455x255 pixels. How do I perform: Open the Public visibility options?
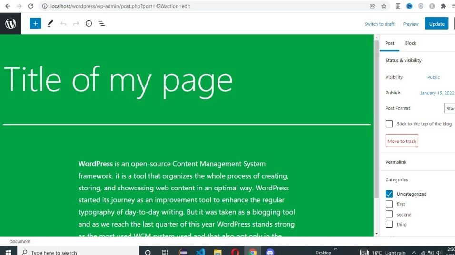point(433,77)
